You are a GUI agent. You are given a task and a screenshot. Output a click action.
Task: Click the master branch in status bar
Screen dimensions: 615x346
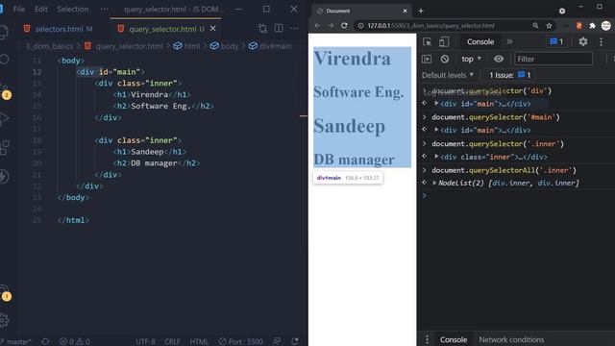16,342
